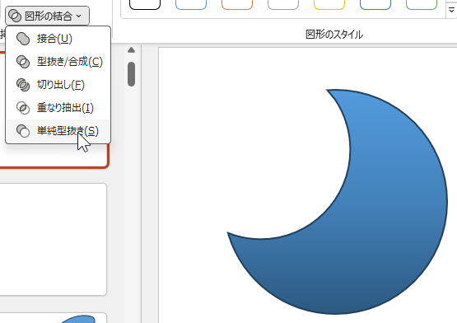Click the 切り出し fragment icon
This screenshot has height=323, width=457.
[x=23, y=85]
